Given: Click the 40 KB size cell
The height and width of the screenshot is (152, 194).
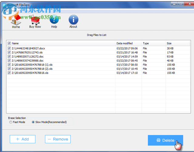Looking at the screenshot, I should pos(170,61).
